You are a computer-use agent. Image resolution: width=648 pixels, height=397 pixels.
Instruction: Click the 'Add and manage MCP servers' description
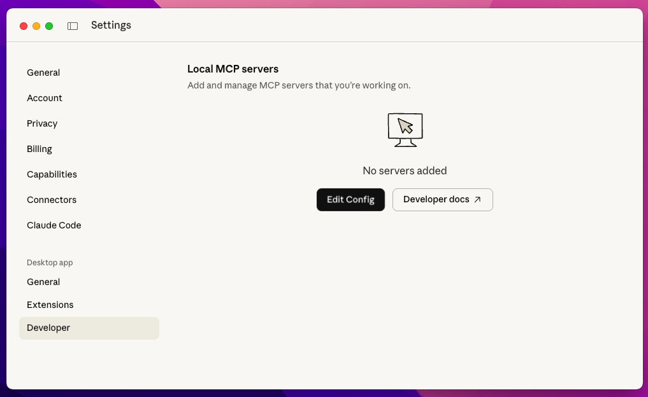pos(299,85)
